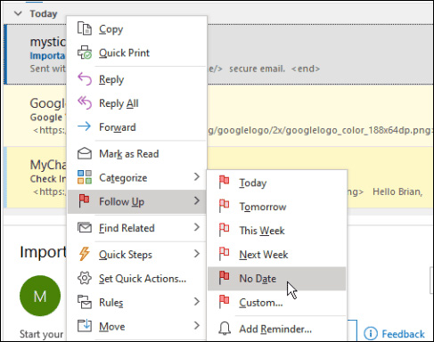Choose Copy from the context menu
Image resolution: width=434 pixels, height=342 pixels.
[137, 29]
